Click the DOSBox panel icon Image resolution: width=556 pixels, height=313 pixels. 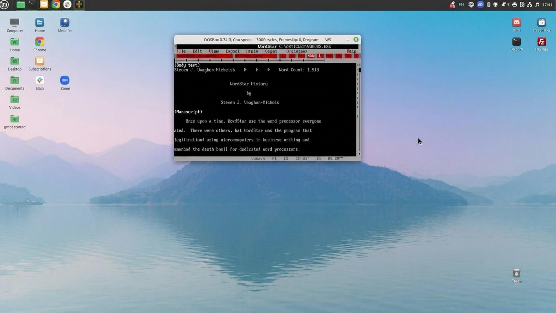tap(79, 4)
